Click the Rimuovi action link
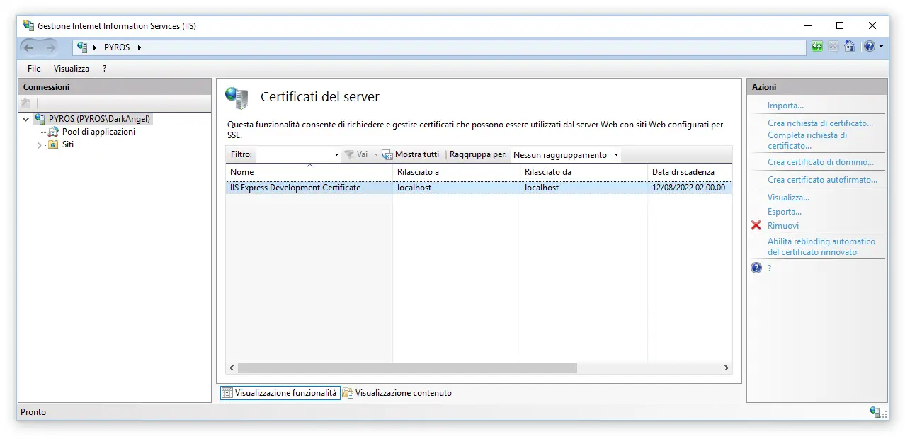This screenshot has width=905, height=444. [x=783, y=226]
